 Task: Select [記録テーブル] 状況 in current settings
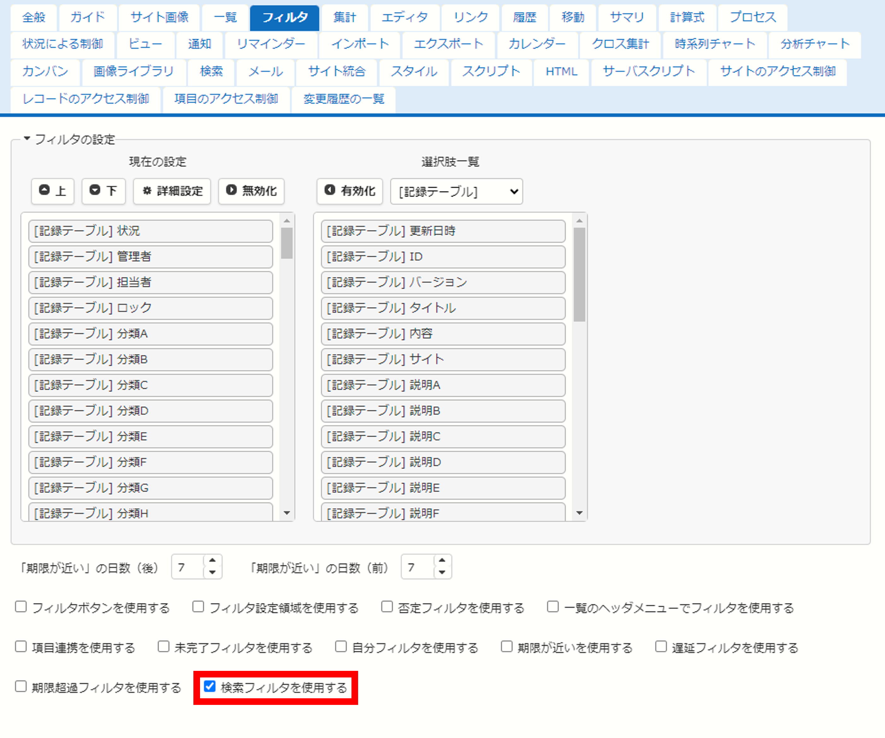point(150,231)
